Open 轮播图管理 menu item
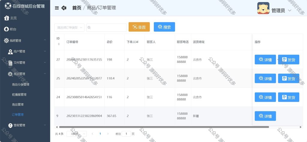Image resolution: width=307 pixels, height=142 pixels. tap(19, 94)
